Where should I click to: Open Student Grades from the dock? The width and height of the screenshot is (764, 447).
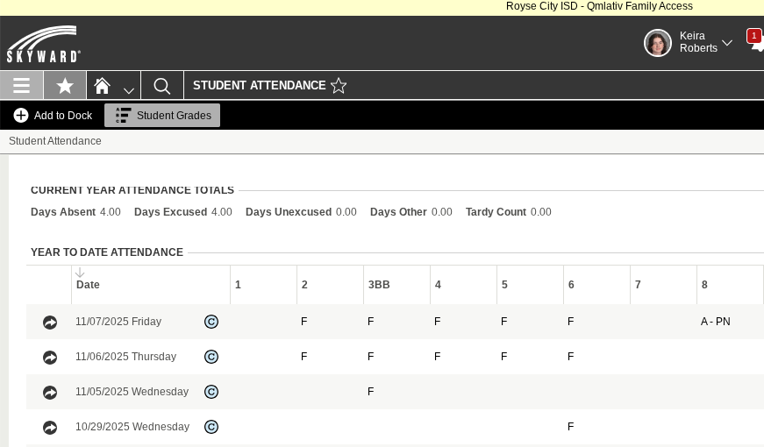point(162,116)
